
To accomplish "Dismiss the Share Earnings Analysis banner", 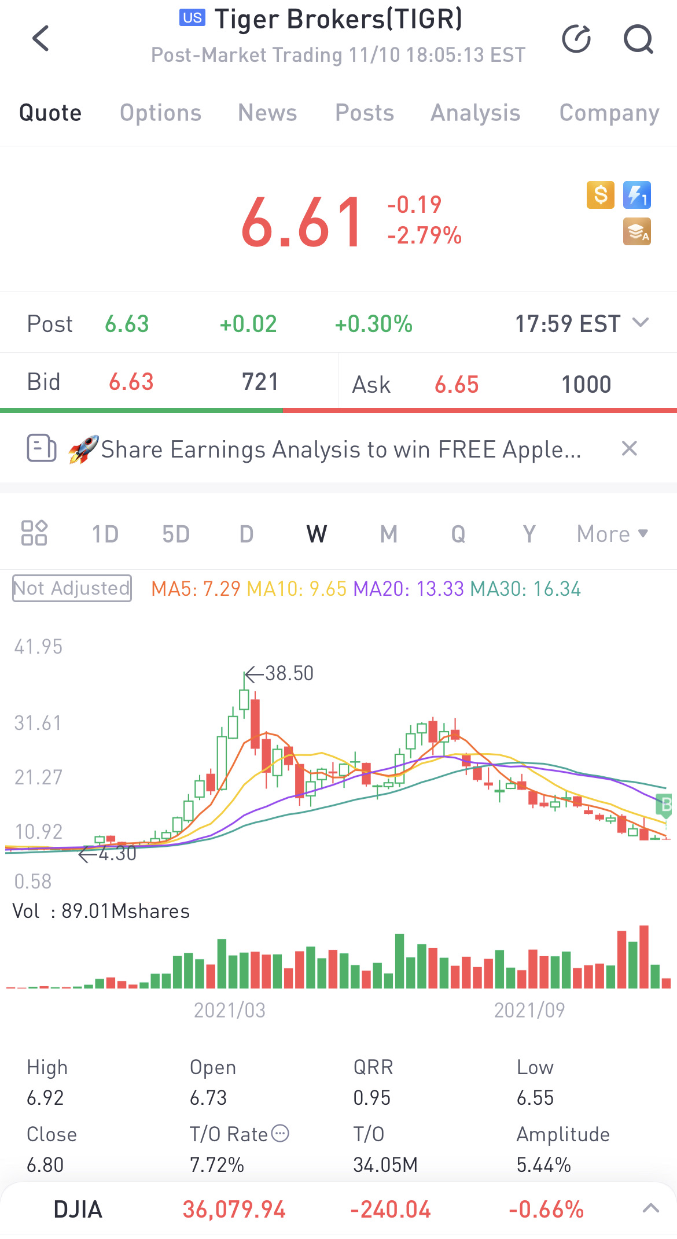I will point(630,448).
